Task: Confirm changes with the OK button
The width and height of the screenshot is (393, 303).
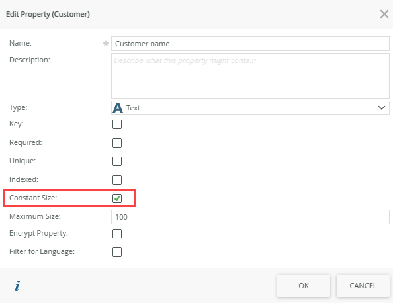Action: (x=304, y=286)
